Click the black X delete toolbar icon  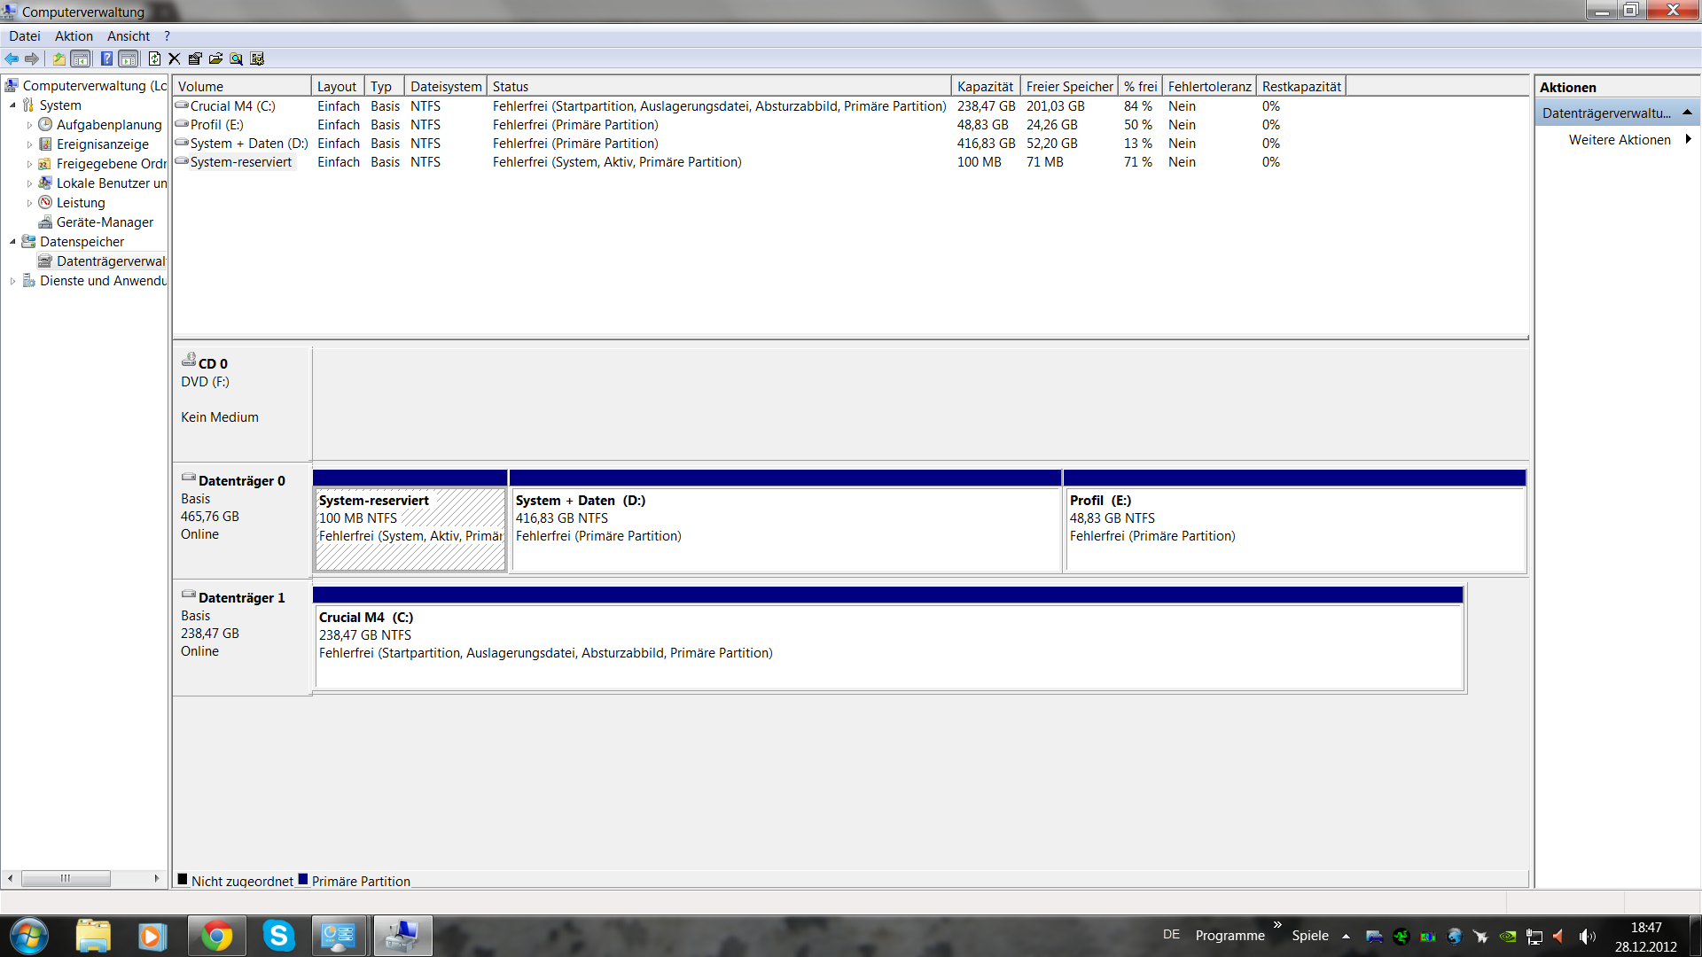174,58
